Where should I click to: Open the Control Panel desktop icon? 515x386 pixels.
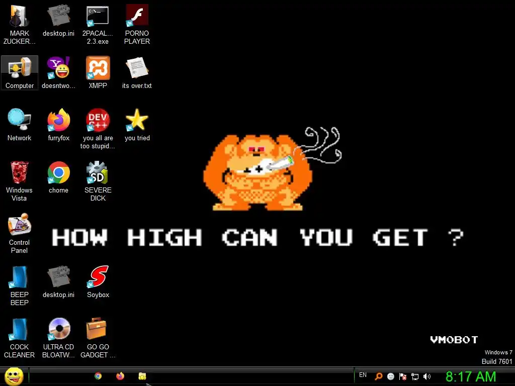point(20,233)
